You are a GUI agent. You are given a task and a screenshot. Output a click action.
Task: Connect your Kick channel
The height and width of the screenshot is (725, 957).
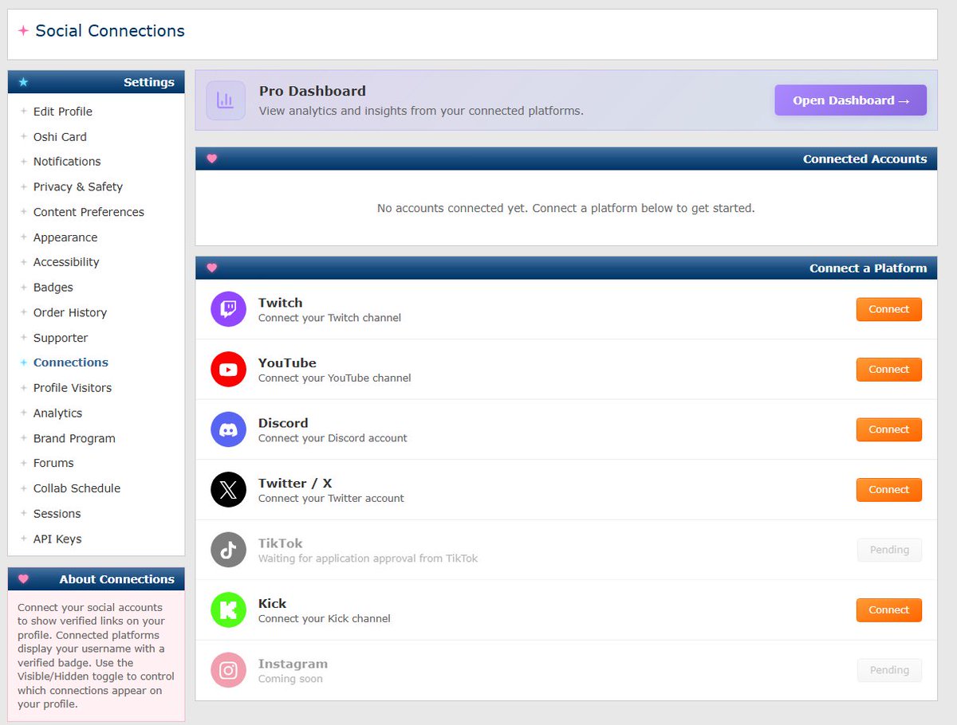[x=889, y=610]
